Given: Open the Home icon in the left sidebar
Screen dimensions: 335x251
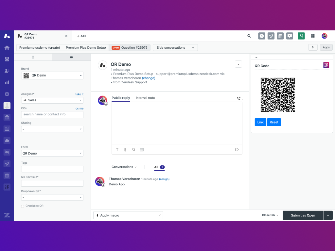Looking at the screenshot, I should click(7, 47).
